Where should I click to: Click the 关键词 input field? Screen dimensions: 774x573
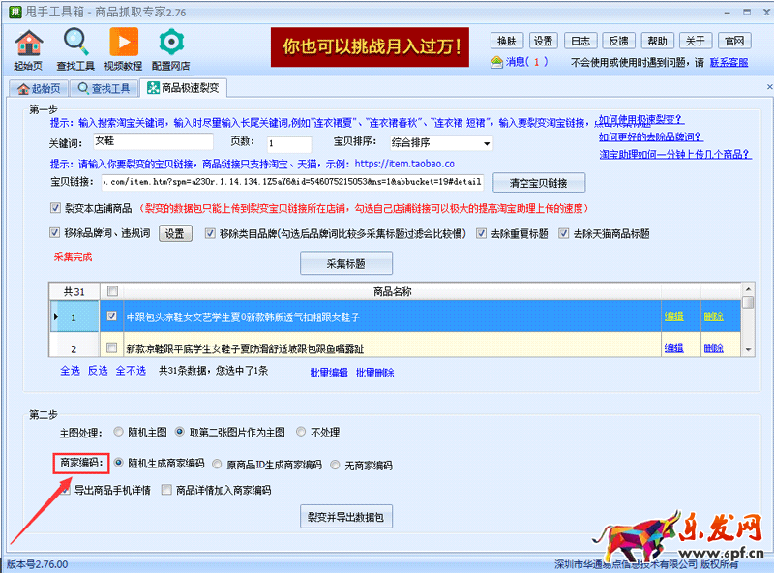point(152,142)
